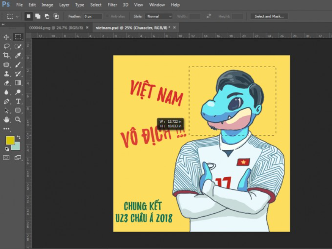Pick the Eyedropper tool

(18, 56)
